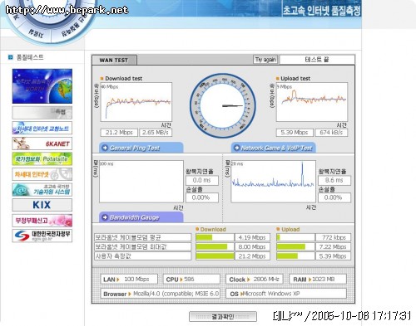The width and height of the screenshot is (416, 326).
Task: Open the 차세대 인터넷 교환노드 banner
Action: tap(42, 128)
